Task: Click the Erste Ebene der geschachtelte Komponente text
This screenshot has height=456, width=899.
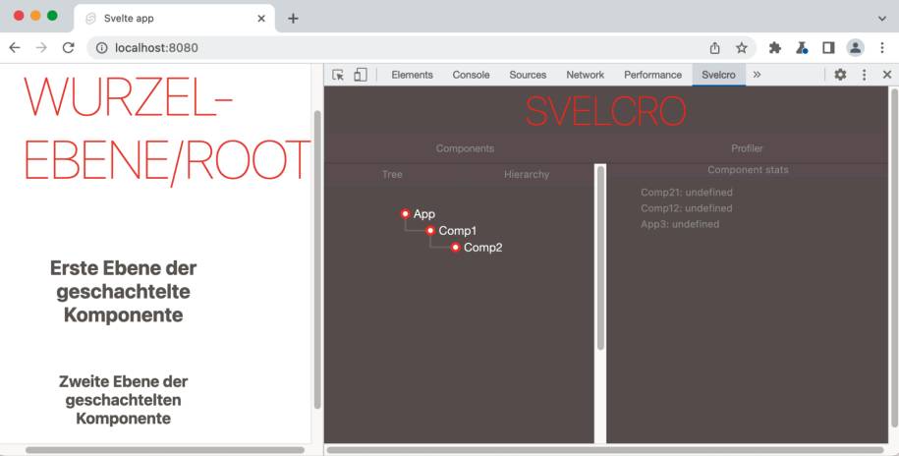Action: 123,291
